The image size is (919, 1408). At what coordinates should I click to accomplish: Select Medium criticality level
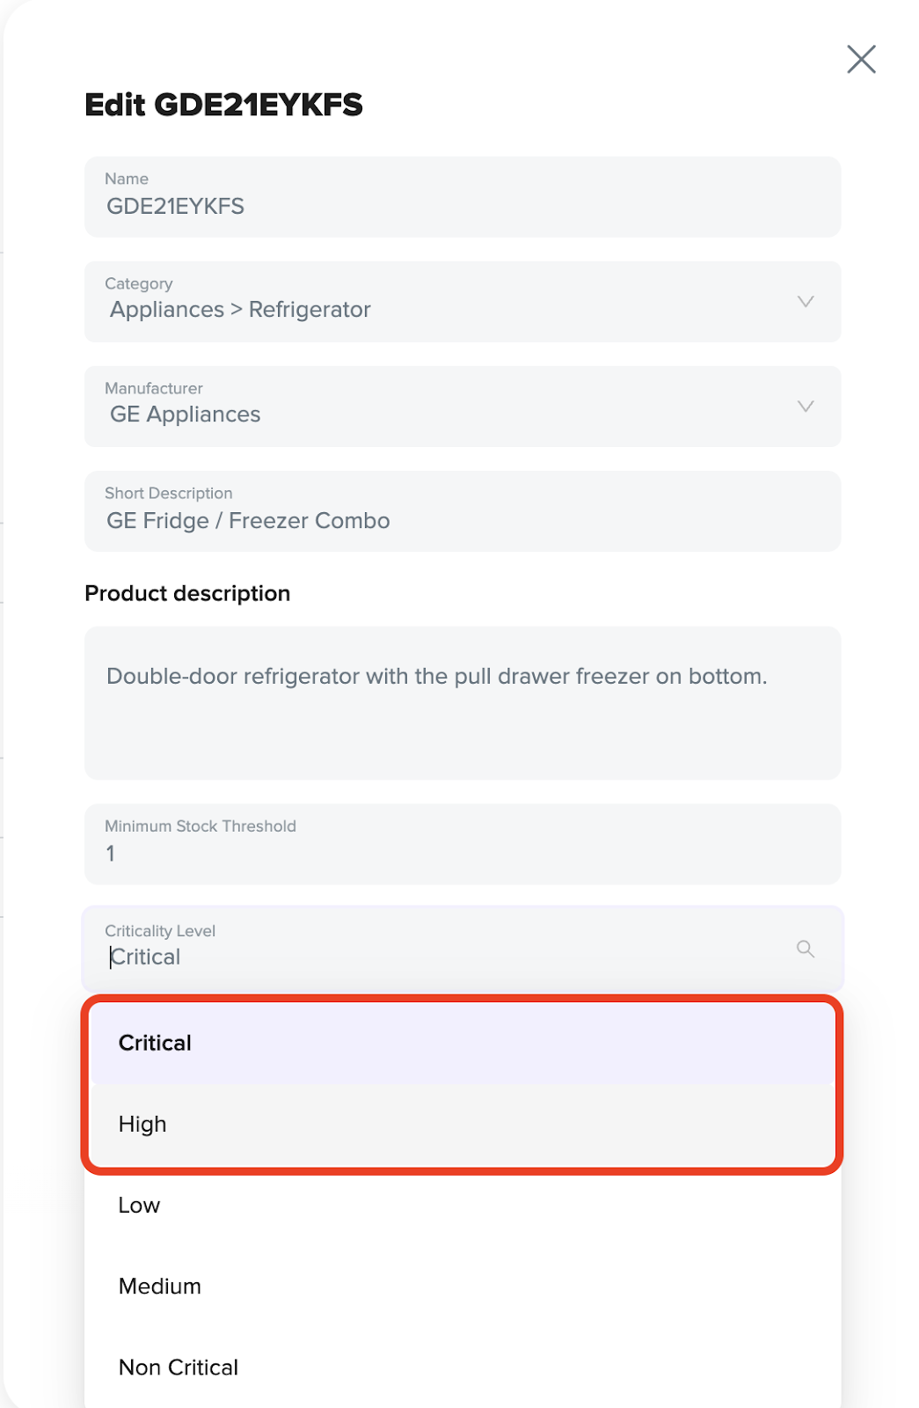tap(463, 1286)
